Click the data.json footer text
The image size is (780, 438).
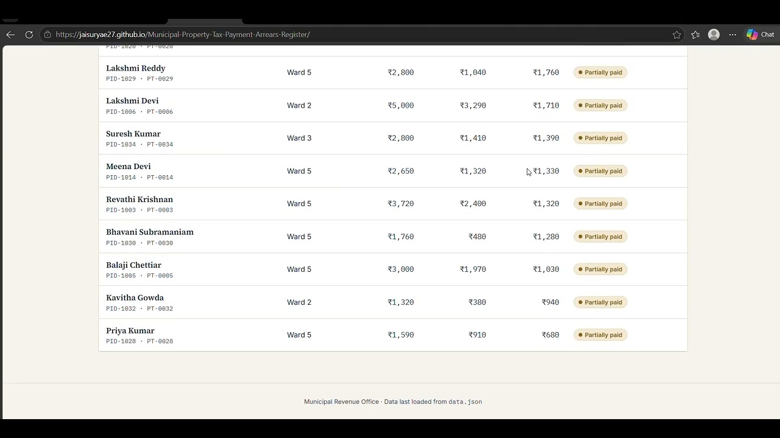click(465, 402)
